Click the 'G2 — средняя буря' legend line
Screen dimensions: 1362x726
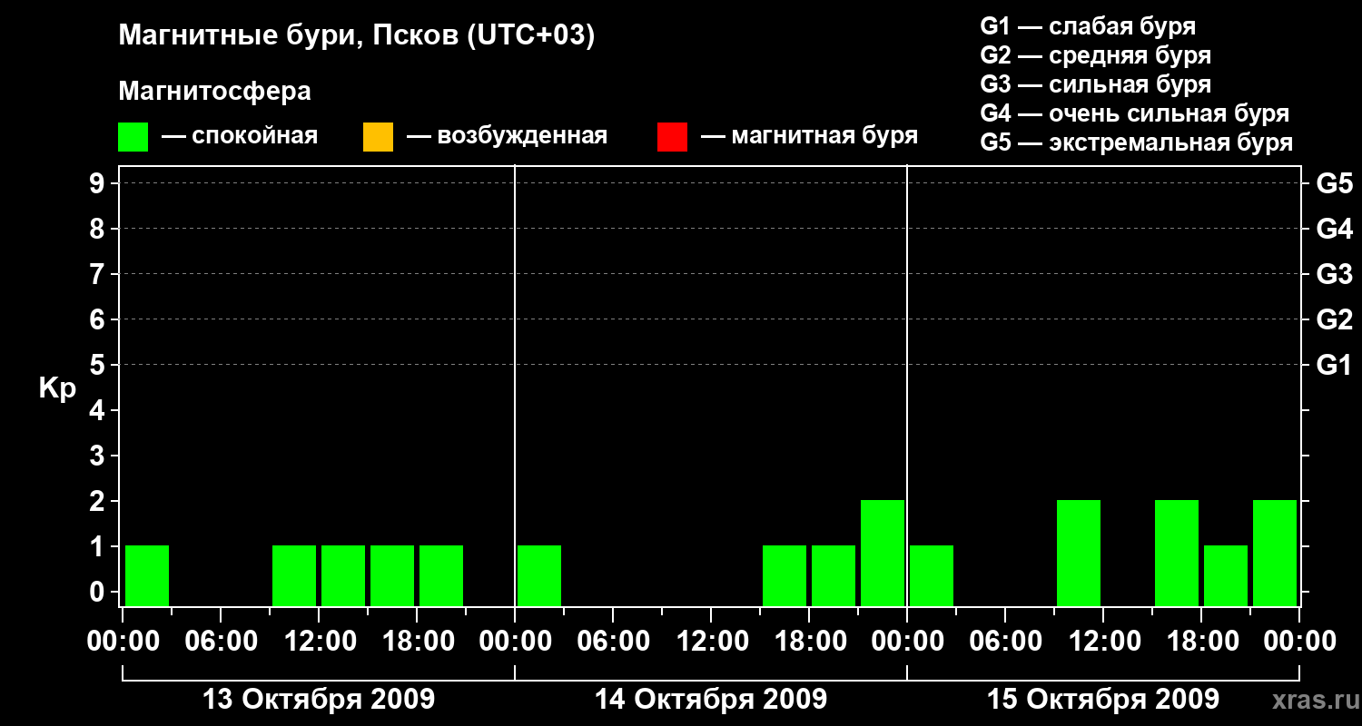tap(1096, 54)
